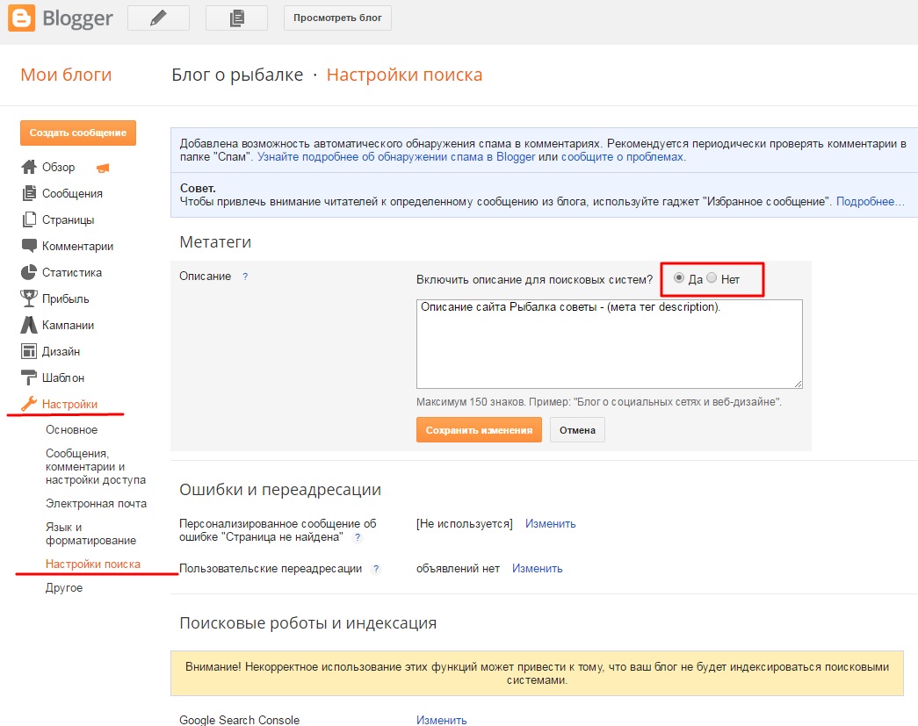Image resolution: width=918 pixels, height=726 pixels.
Task: Open help for Пользовательские переадресации
Action: (x=376, y=569)
